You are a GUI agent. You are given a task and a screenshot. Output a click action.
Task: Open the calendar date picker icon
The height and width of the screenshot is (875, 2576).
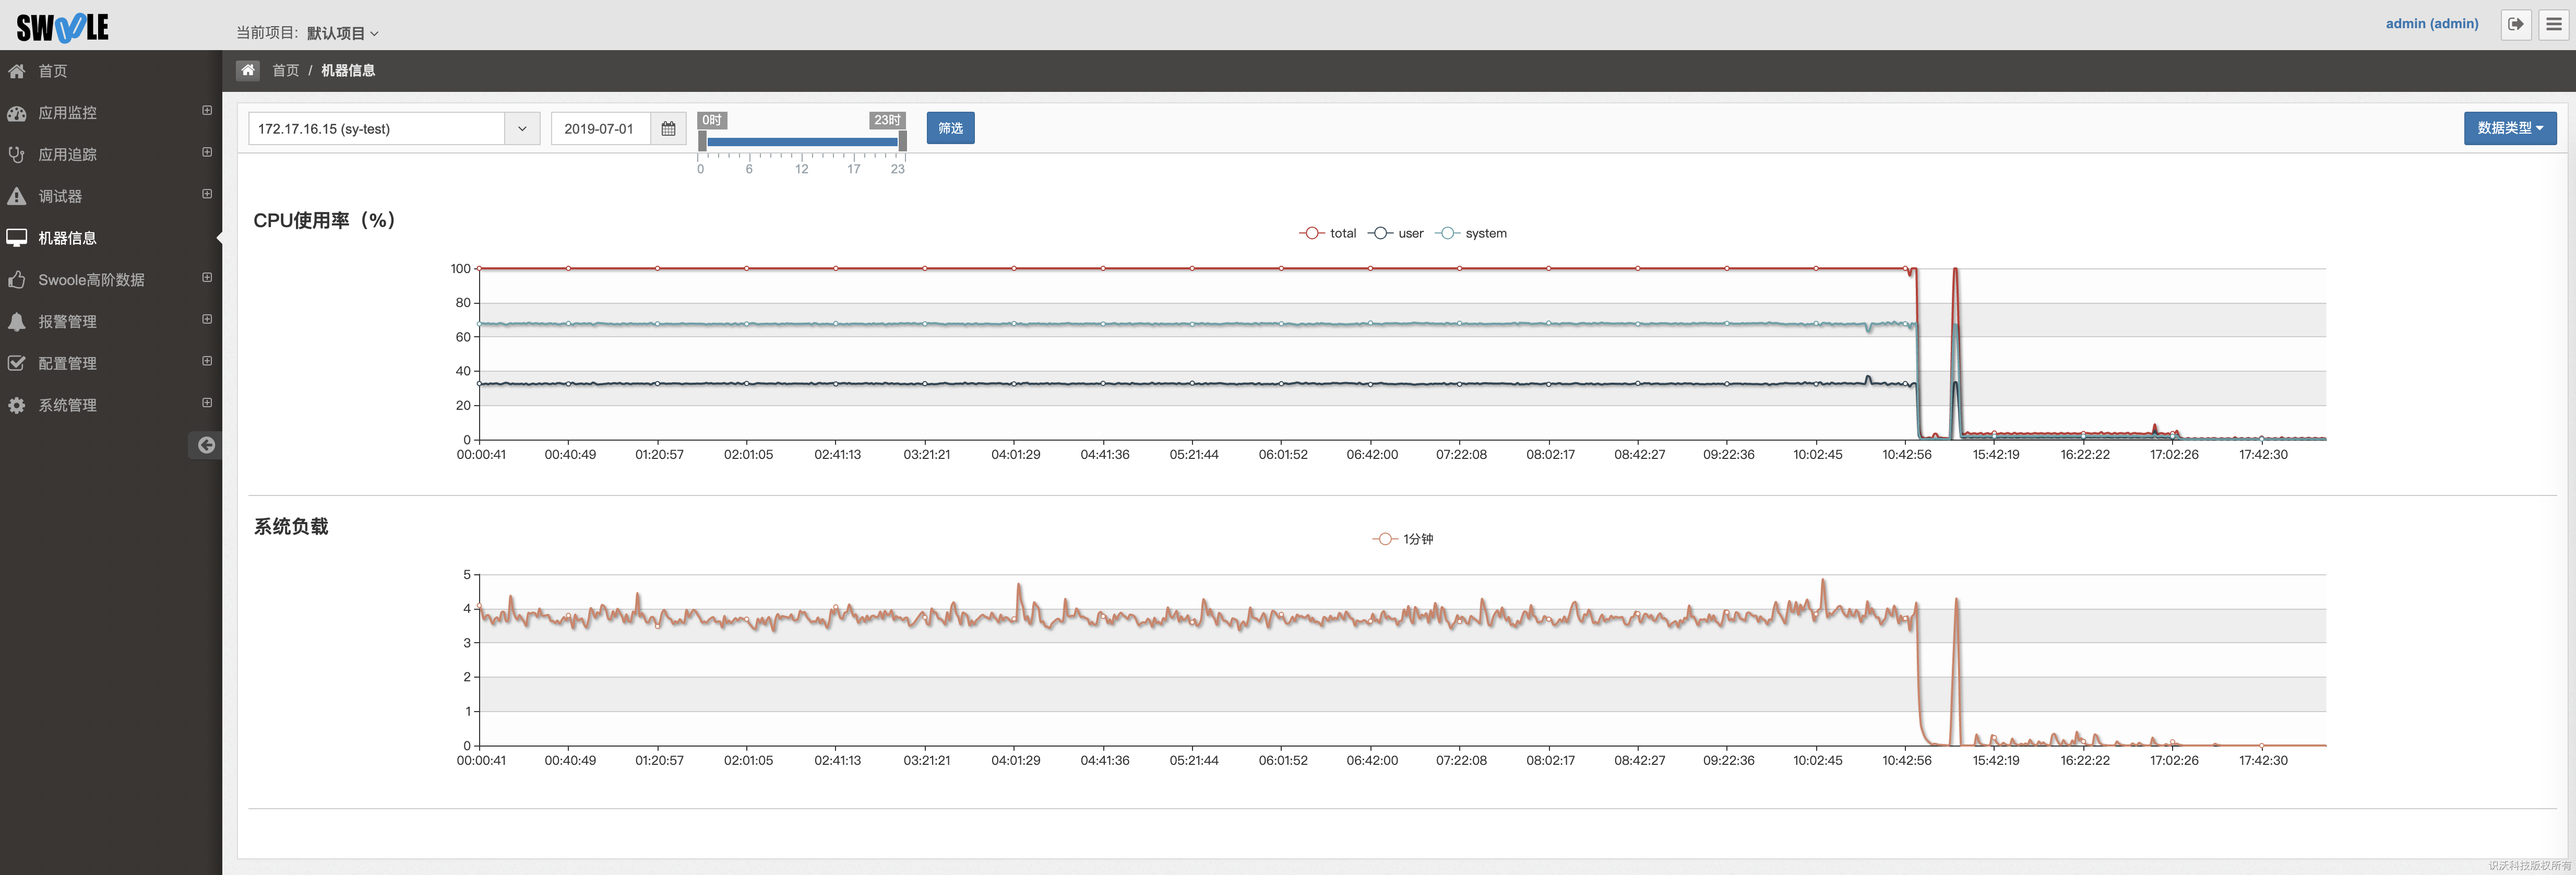668,129
